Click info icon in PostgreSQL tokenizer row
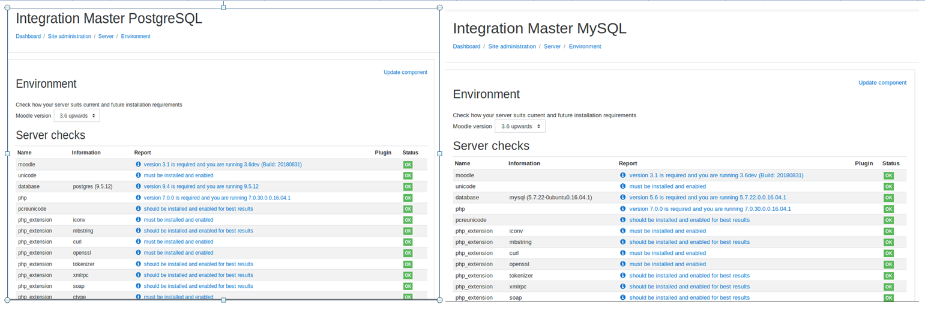The height and width of the screenshot is (313, 925). (x=138, y=264)
